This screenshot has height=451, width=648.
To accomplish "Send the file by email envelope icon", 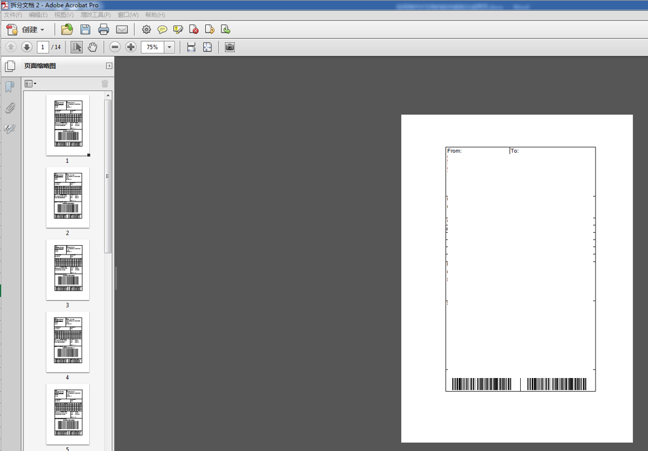I will (122, 30).
